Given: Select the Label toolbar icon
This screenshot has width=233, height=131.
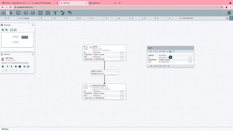Looking at the screenshot, I should 70,13.
